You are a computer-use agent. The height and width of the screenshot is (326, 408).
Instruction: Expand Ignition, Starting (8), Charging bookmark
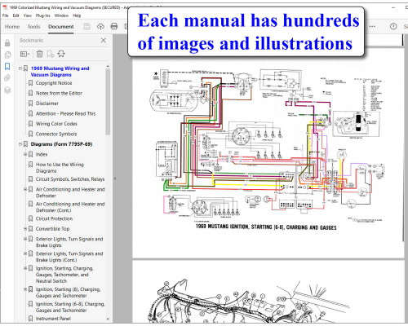[x=25, y=289]
